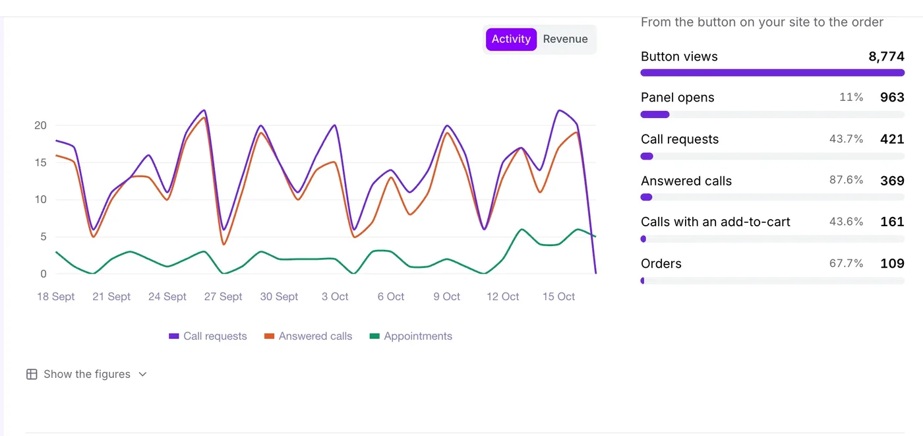Toggle the Appointments legend series
The height and width of the screenshot is (436, 923).
(x=411, y=336)
